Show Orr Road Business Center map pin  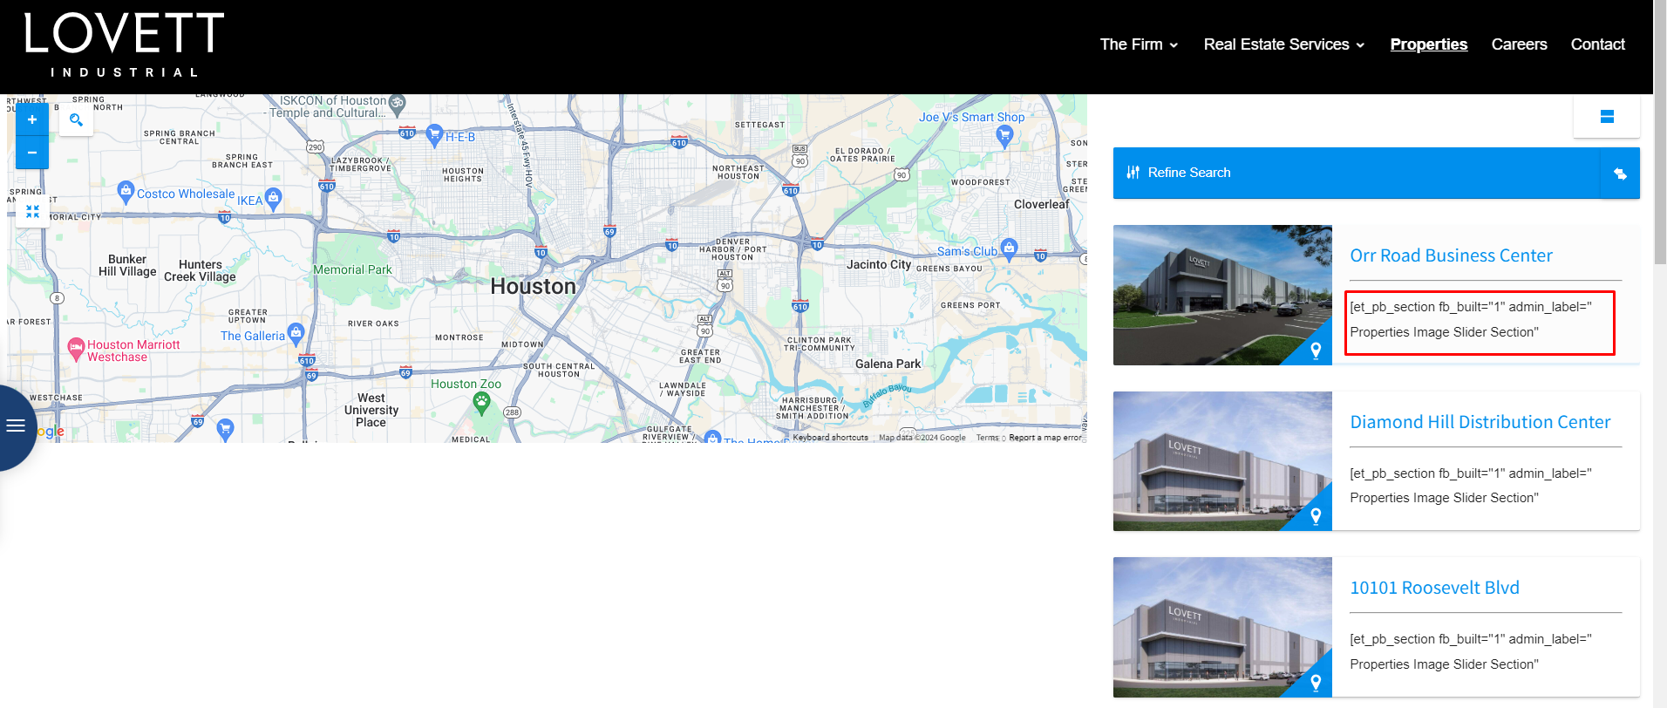click(1316, 351)
